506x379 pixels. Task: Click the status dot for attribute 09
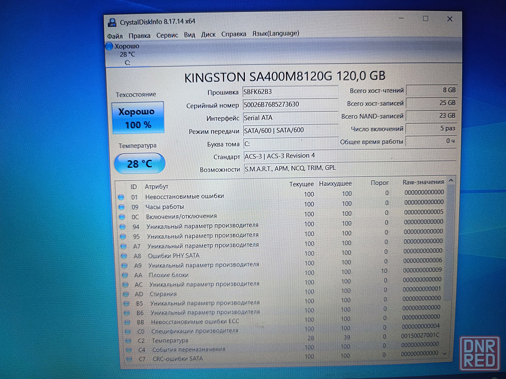click(121, 207)
